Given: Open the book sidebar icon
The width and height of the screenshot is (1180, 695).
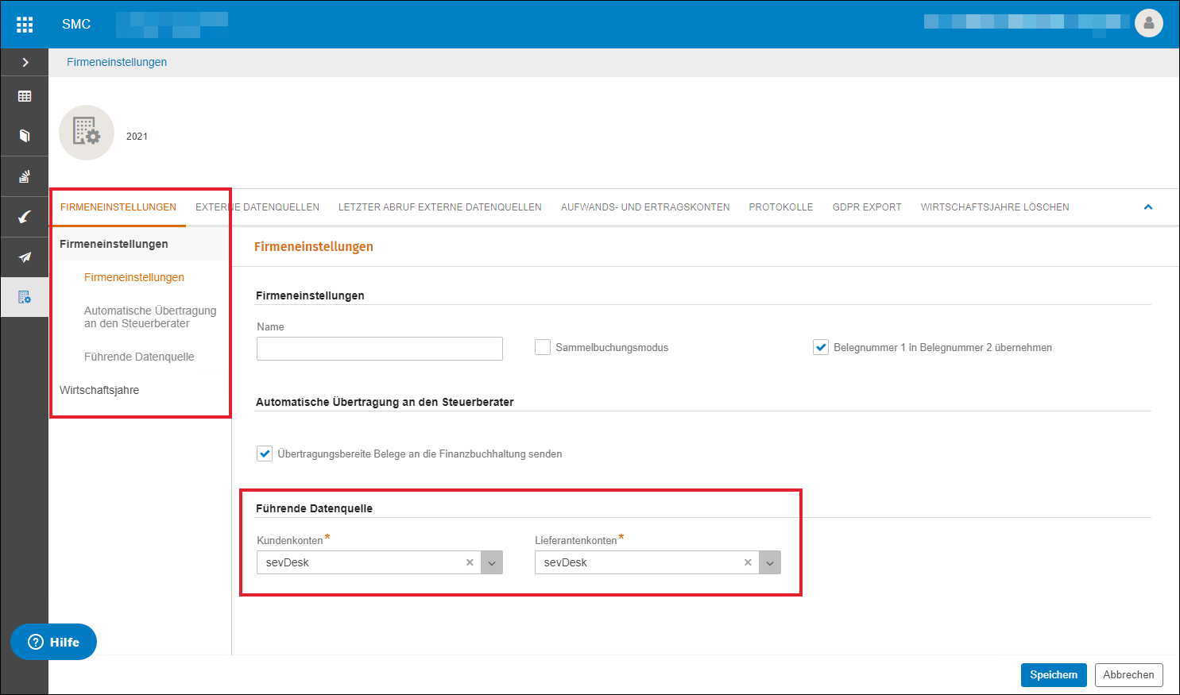Looking at the screenshot, I should click(25, 136).
